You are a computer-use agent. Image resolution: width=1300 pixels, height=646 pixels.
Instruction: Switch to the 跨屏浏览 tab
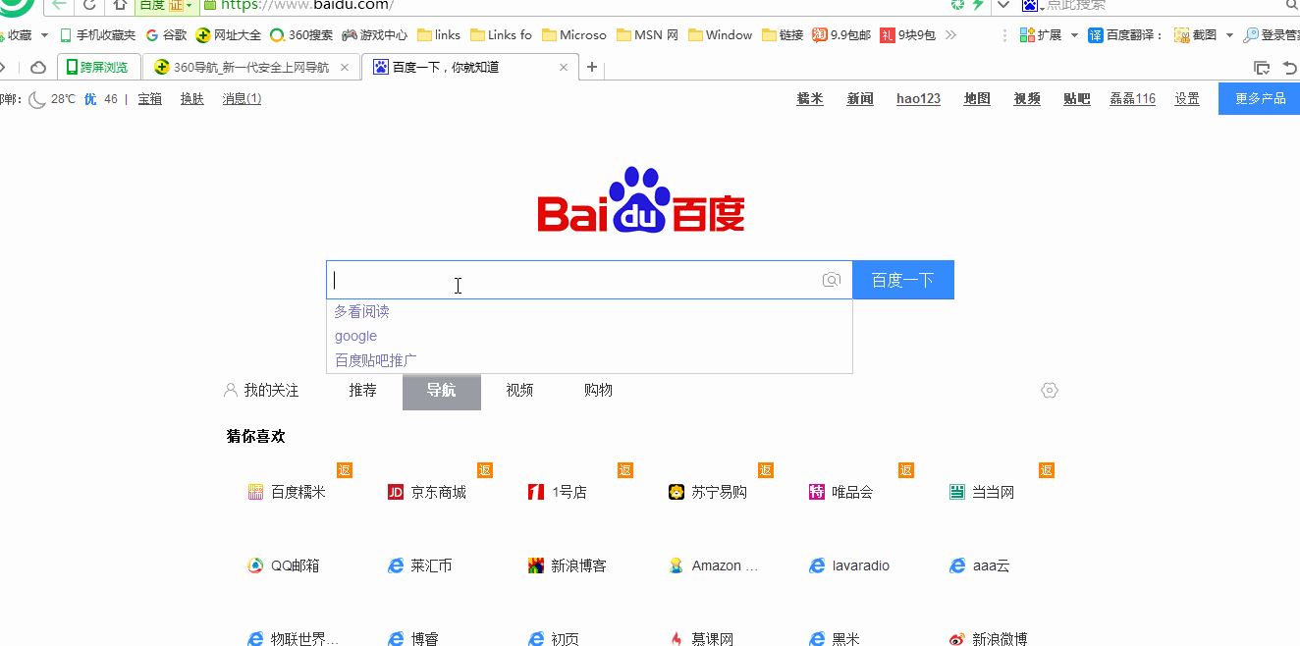pyautogui.click(x=98, y=68)
